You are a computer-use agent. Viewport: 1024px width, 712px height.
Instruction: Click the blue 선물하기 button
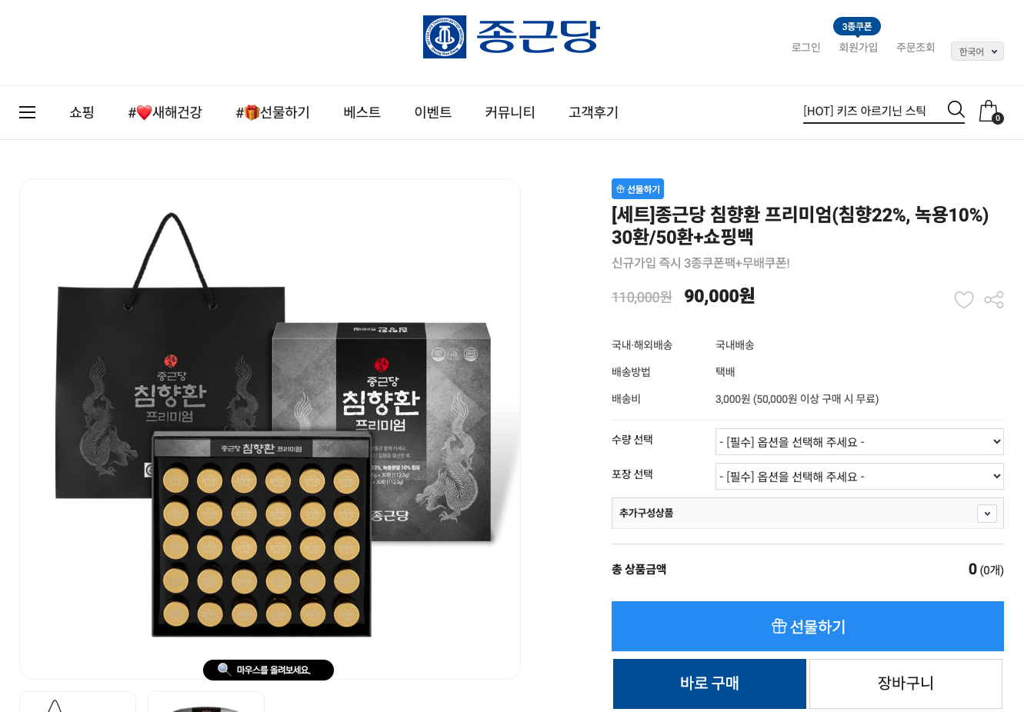pos(808,626)
